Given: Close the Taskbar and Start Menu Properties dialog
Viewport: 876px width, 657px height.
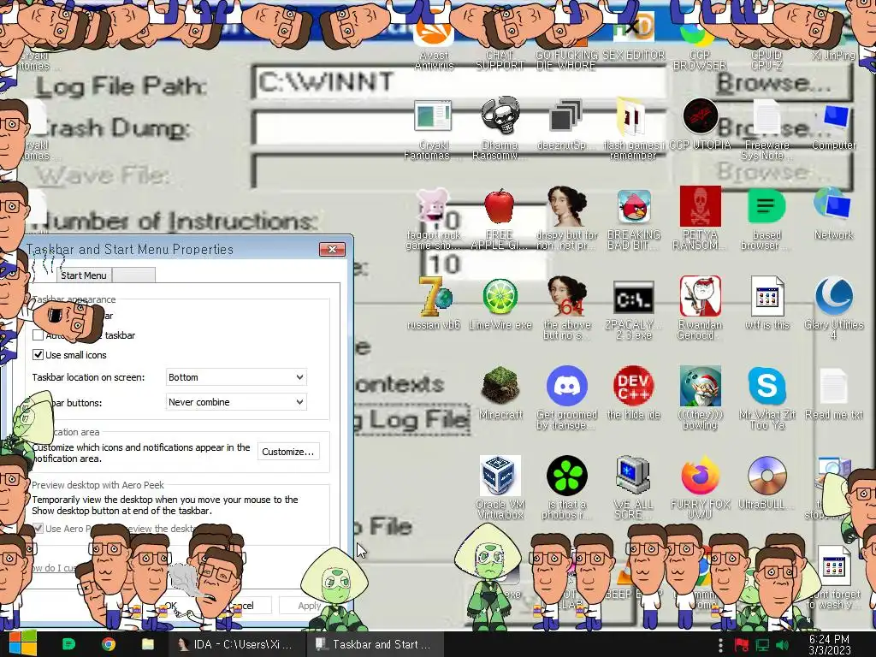Looking at the screenshot, I should [332, 249].
